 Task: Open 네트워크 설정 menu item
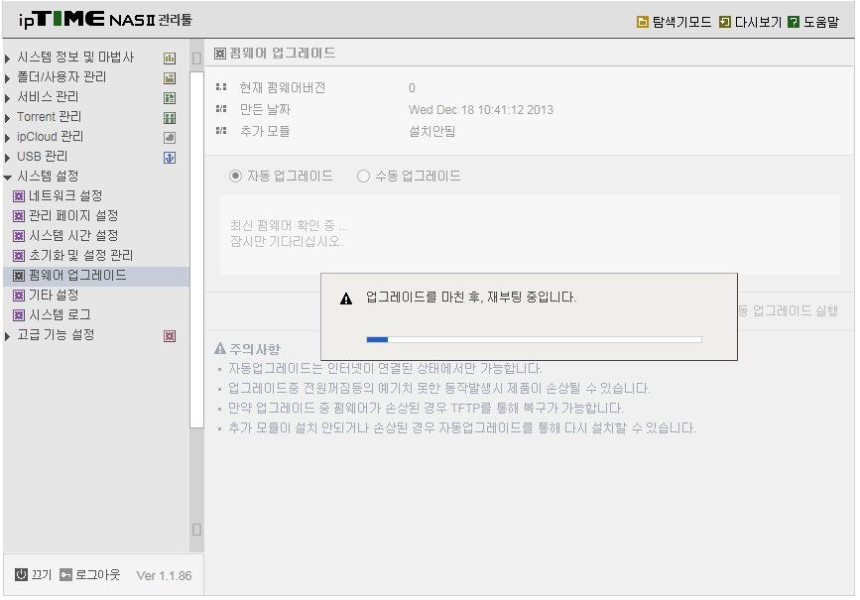[65, 195]
